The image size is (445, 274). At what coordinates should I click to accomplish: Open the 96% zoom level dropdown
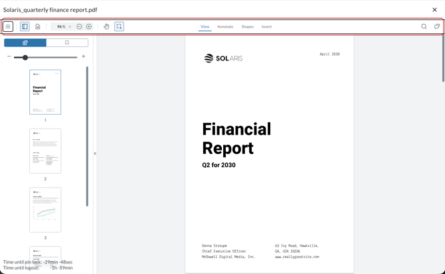tap(64, 27)
